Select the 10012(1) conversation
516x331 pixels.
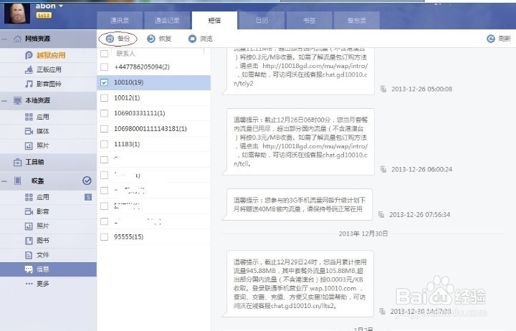pyautogui.click(x=153, y=98)
